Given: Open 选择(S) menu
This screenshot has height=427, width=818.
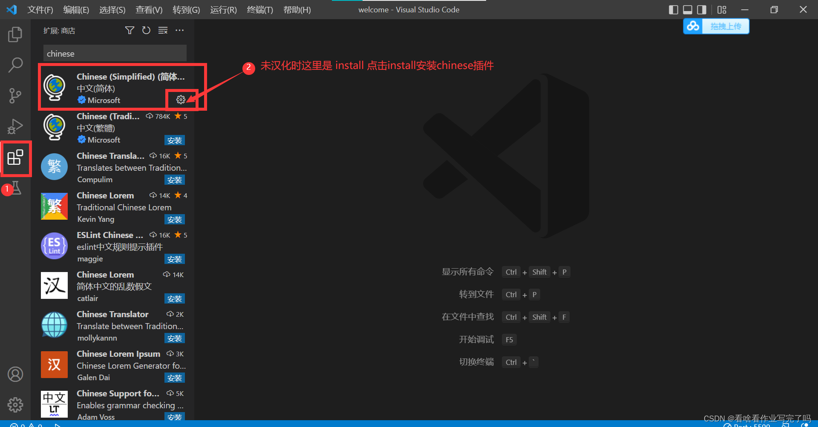Looking at the screenshot, I should [112, 10].
